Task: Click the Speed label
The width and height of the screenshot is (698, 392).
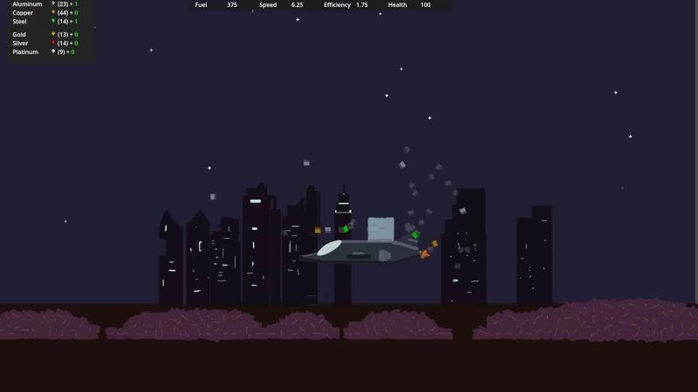Action: 268,5
